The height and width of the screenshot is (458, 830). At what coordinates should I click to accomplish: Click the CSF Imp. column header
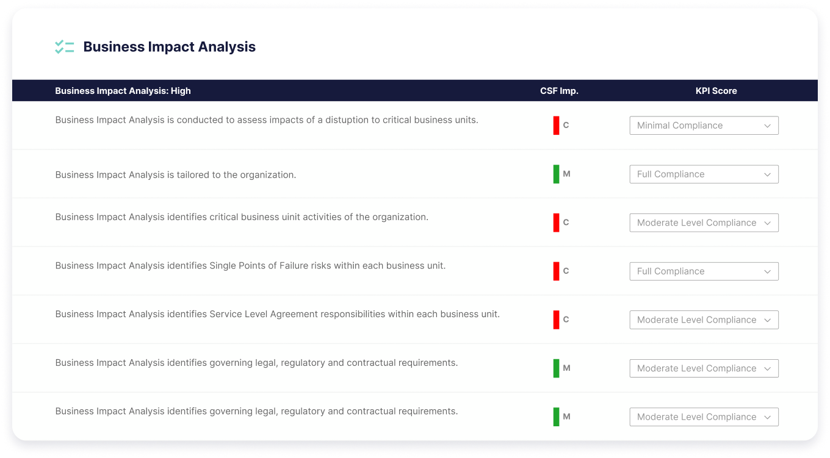coord(559,90)
